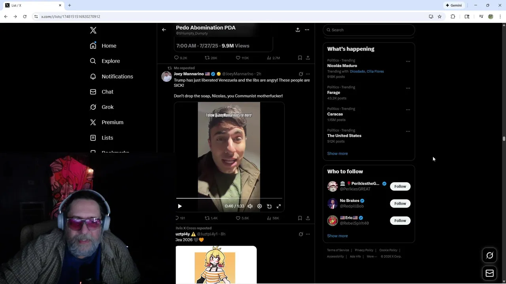Bookmark the Joey Mannarino post
The width and height of the screenshot is (506, 284).
300,218
